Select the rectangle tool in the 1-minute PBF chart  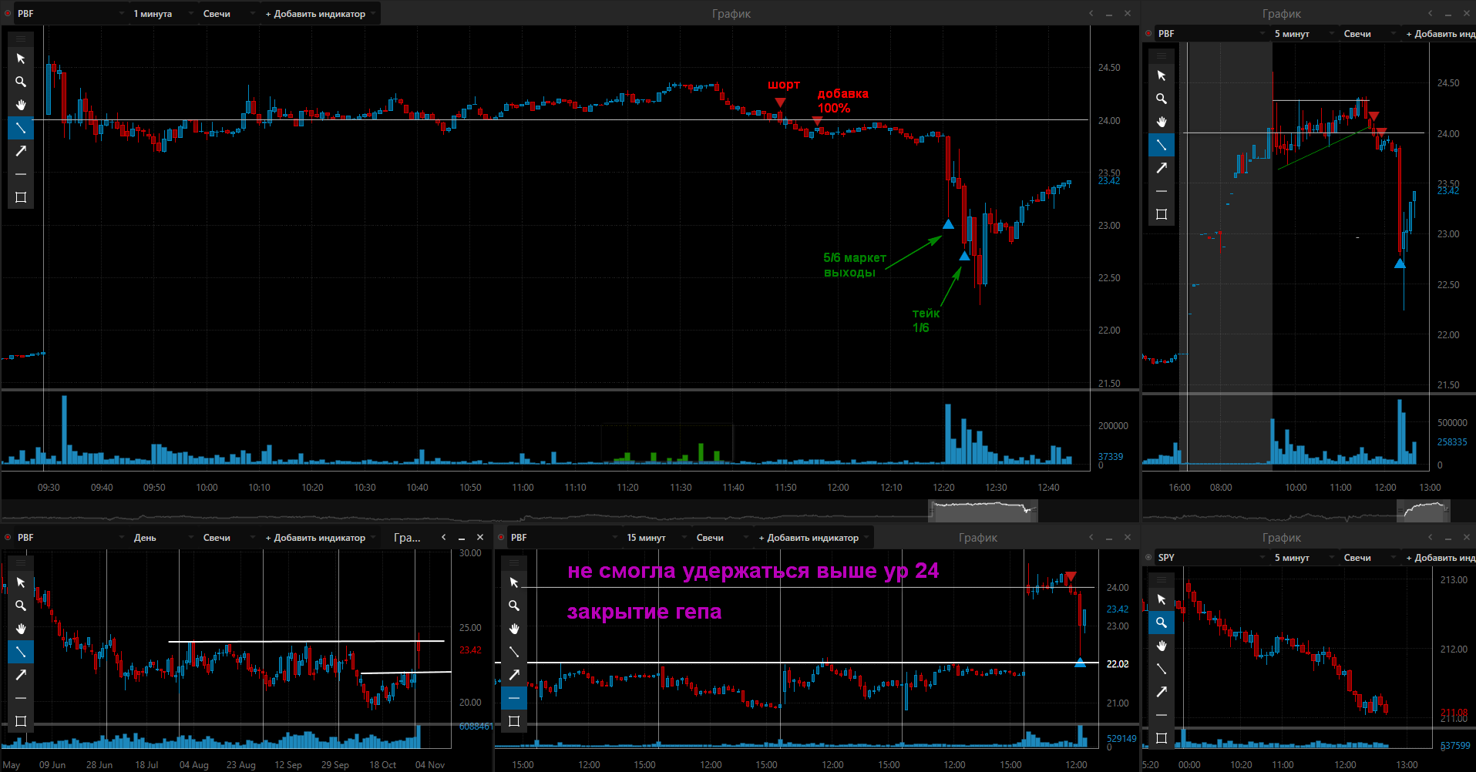pos(21,197)
